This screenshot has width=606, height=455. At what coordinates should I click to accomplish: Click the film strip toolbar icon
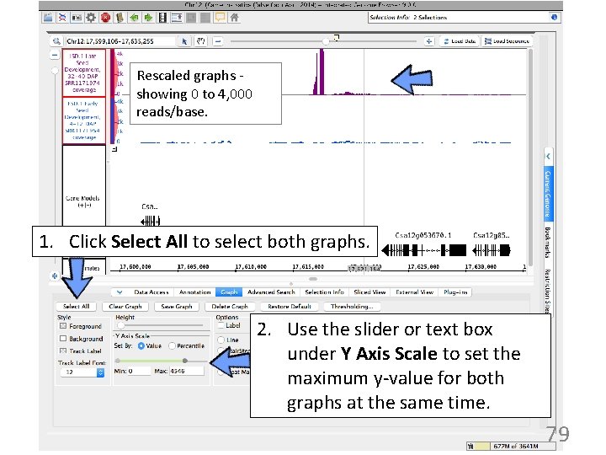tap(162, 18)
